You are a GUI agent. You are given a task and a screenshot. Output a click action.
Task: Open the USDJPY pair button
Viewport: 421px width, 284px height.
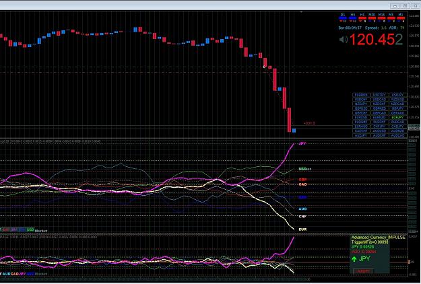point(398,95)
